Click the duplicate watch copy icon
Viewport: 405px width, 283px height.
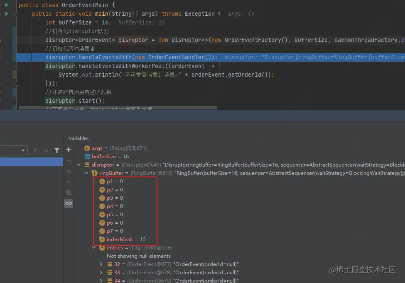point(69,193)
